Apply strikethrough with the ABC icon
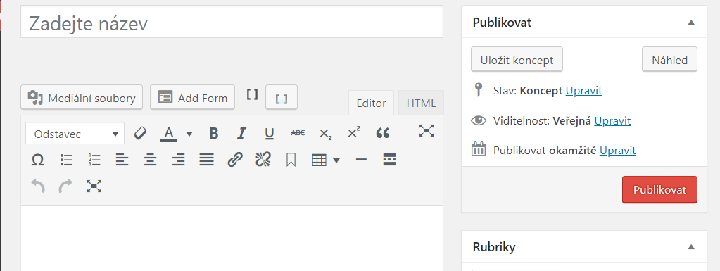This screenshot has width=720, height=271. click(x=298, y=133)
